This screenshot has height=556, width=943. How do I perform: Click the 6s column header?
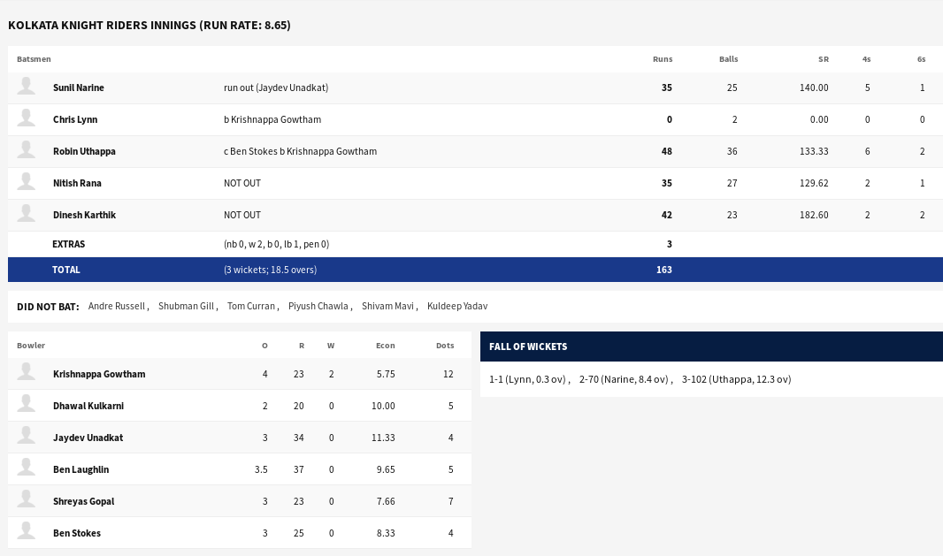pos(922,59)
